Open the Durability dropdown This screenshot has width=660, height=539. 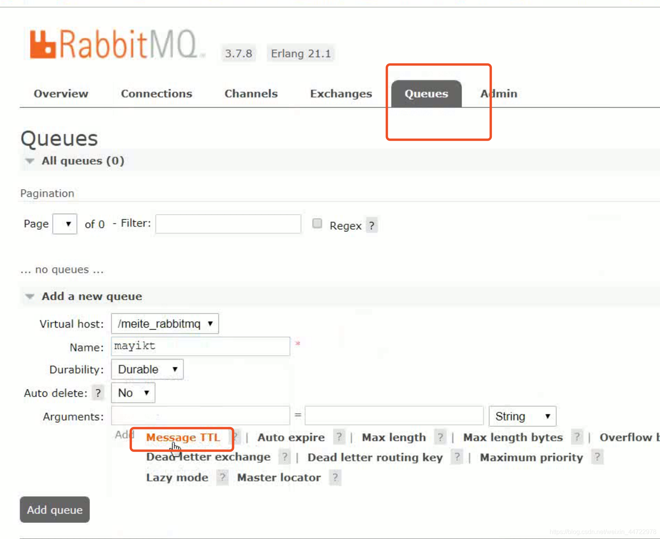[x=147, y=369]
